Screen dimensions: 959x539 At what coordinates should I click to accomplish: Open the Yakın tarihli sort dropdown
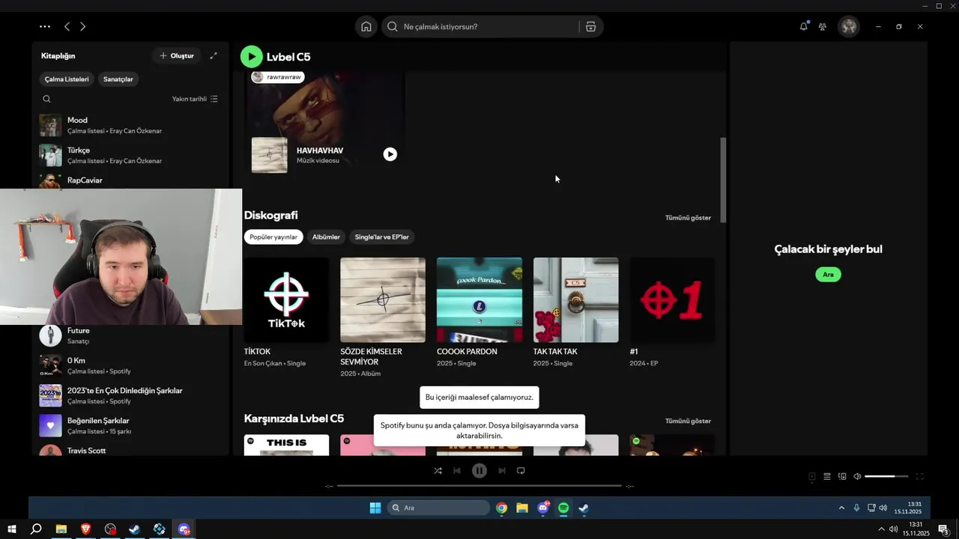click(195, 99)
